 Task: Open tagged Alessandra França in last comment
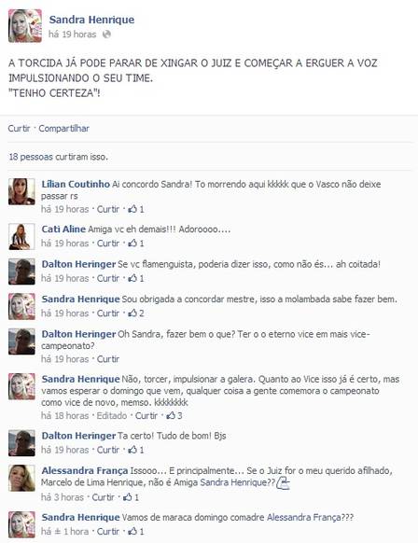pos(304,518)
